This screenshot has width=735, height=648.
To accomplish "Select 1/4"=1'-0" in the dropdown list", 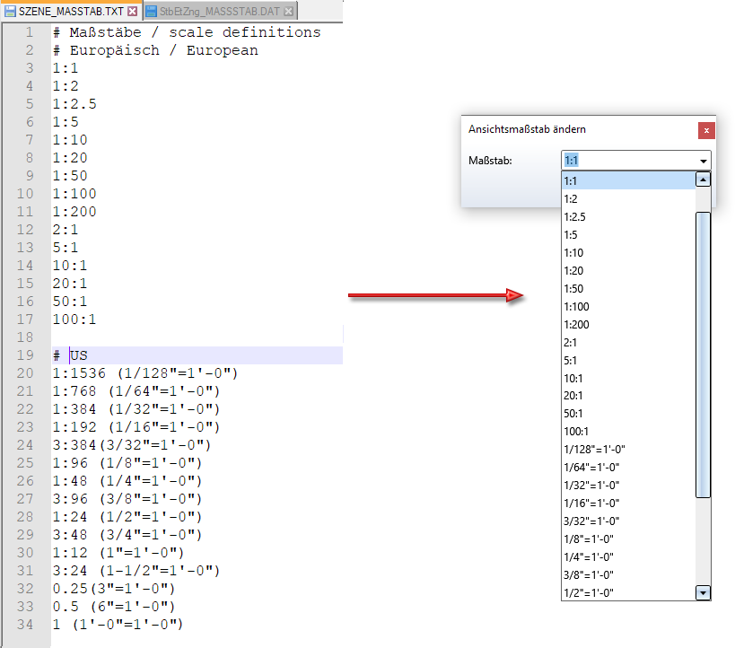I will [628, 557].
